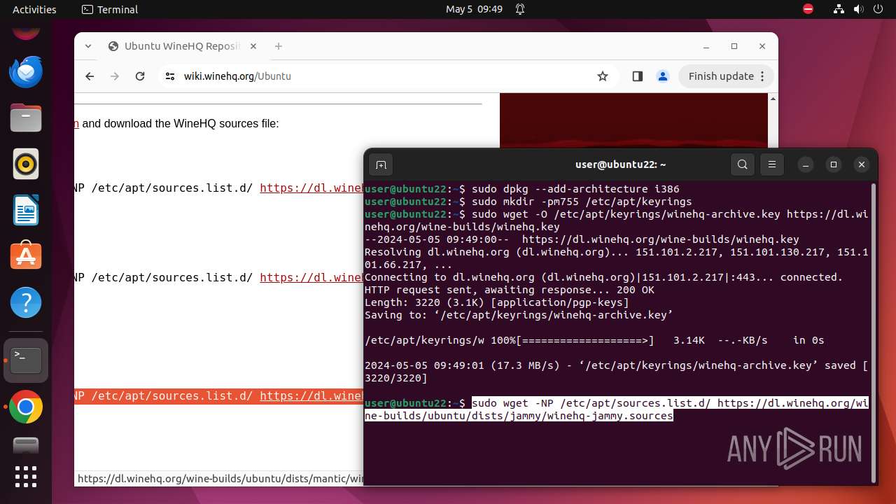896x504 pixels.
Task: Open mounted drive icon in dock
Action: pos(26,446)
